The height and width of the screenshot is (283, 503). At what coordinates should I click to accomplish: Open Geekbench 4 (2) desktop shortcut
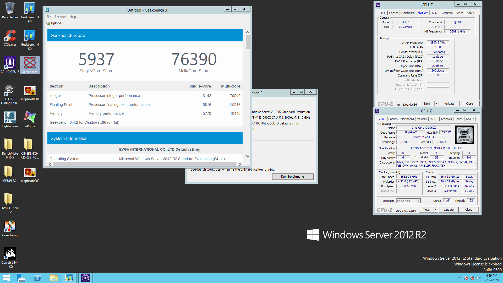point(30,40)
